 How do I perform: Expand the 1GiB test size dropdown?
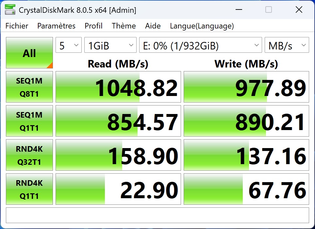(110, 45)
